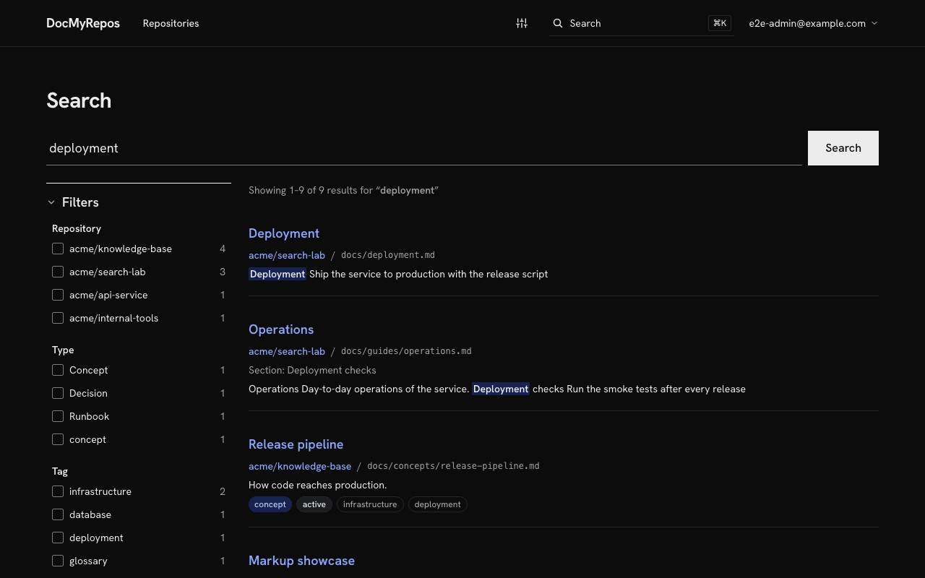The height and width of the screenshot is (578, 925).
Task: Collapse the Filters panel chevron
Action: point(51,203)
